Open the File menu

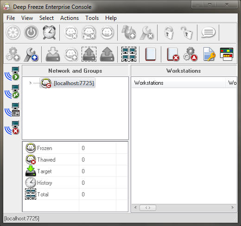[11, 18]
